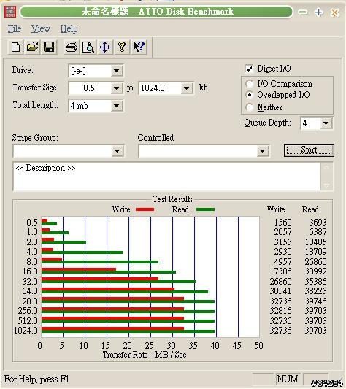The height and width of the screenshot is (389, 346).
Task: Click Description box scroll down arrow
Action: 327,185
